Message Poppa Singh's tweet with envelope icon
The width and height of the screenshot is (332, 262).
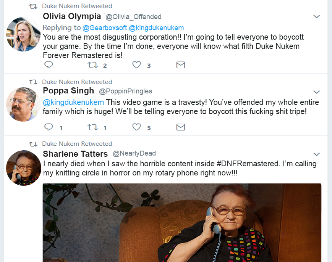coord(181,127)
